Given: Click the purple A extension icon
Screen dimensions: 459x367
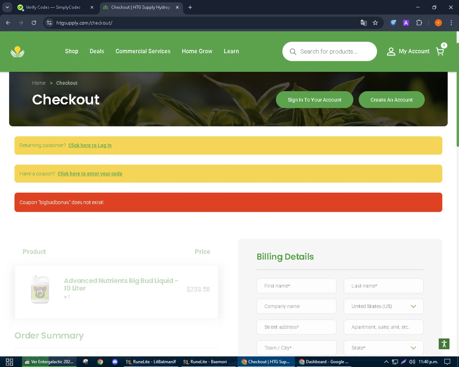Looking at the screenshot, I should click(406, 23).
